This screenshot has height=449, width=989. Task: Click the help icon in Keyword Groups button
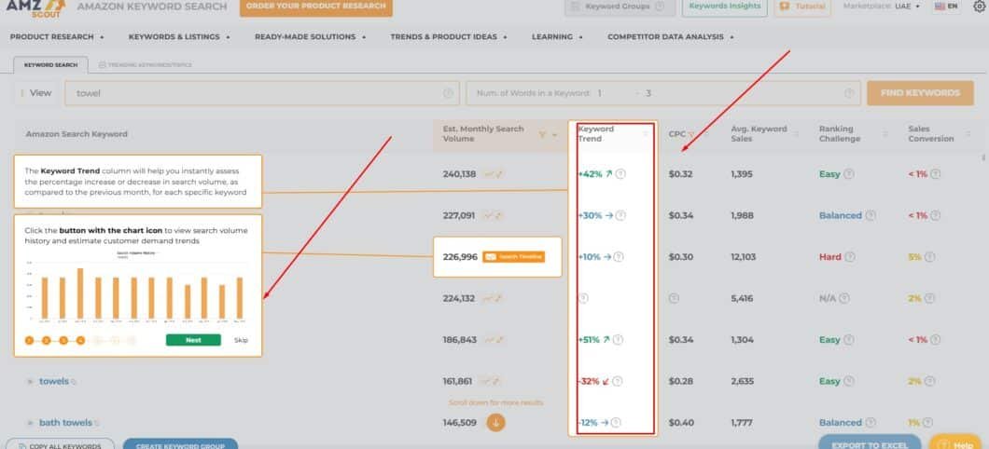tap(660, 7)
